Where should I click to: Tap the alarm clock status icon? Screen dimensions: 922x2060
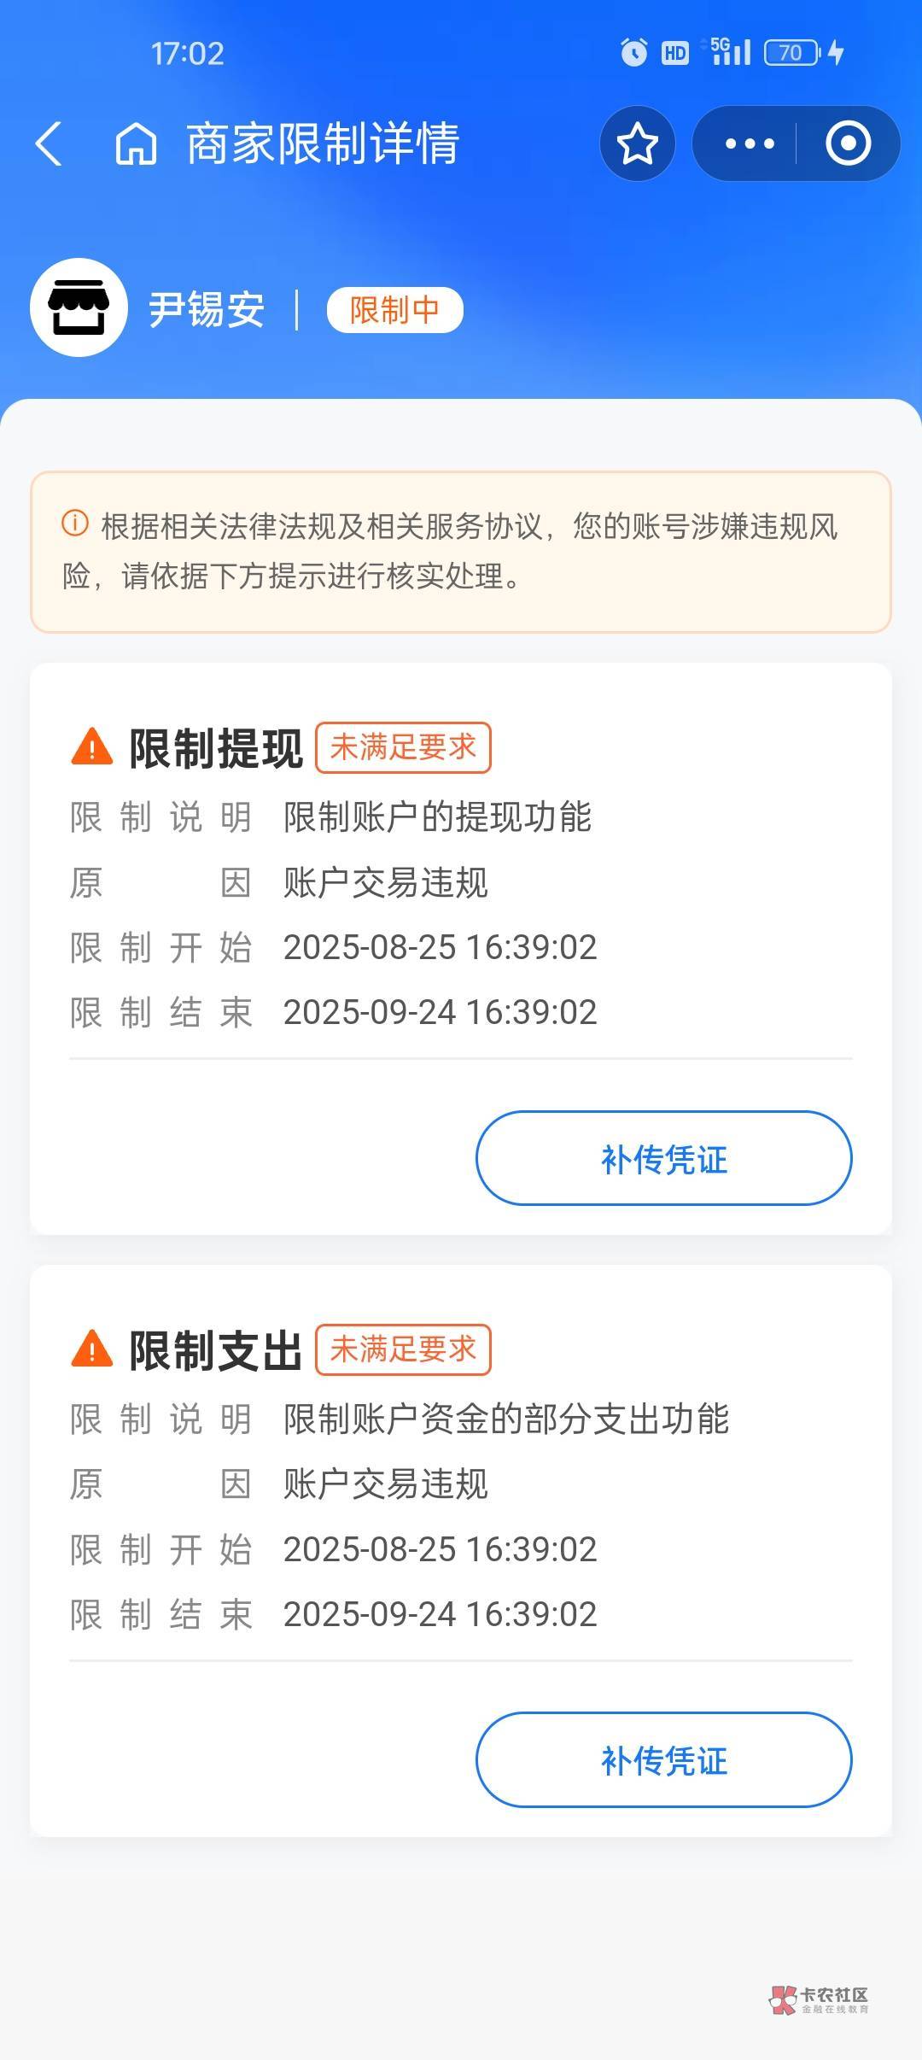pyautogui.click(x=633, y=53)
